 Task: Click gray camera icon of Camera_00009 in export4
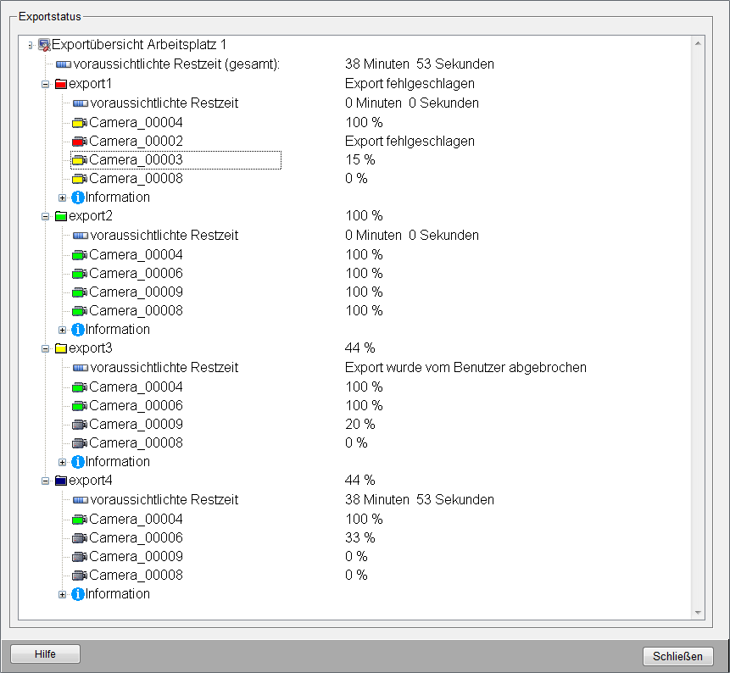(x=79, y=557)
